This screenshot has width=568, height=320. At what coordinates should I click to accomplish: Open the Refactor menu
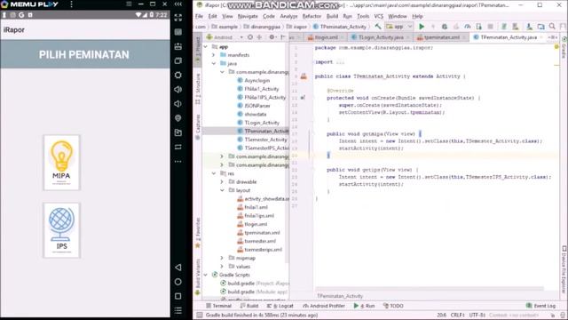pos(312,16)
